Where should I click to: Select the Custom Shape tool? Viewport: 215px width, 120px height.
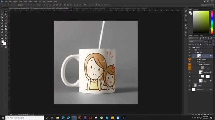6,35
